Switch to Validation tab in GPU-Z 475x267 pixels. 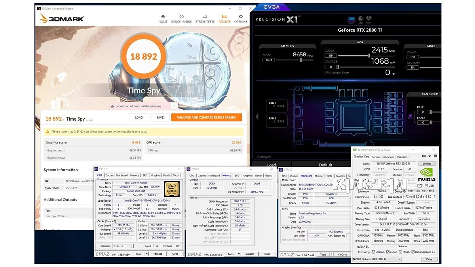(x=402, y=157)
